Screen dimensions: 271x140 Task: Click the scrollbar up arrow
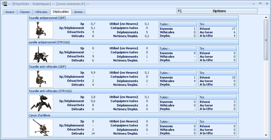point(266,17)
